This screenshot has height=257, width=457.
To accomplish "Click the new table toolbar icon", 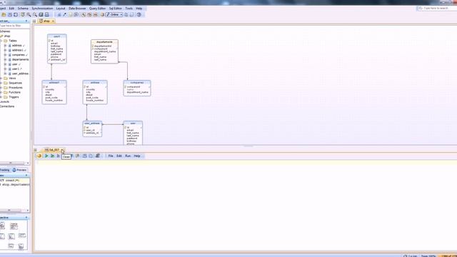I will (59, 14).
